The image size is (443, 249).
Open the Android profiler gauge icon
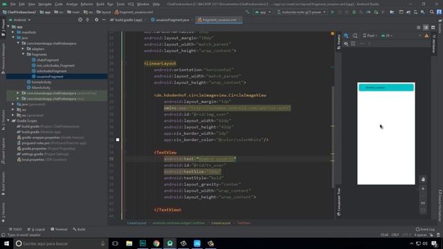pos(368,12)
